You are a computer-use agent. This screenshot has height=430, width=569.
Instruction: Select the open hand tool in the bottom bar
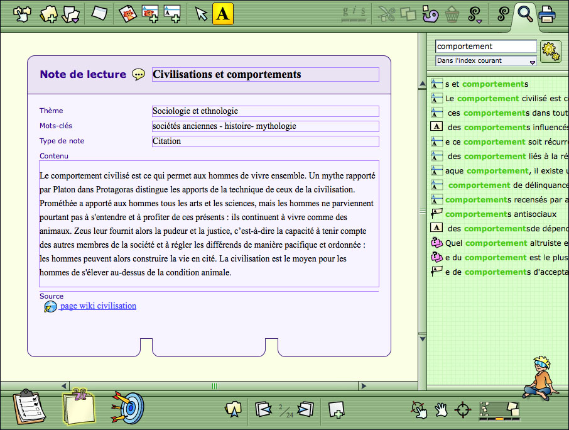pos(441,410)
